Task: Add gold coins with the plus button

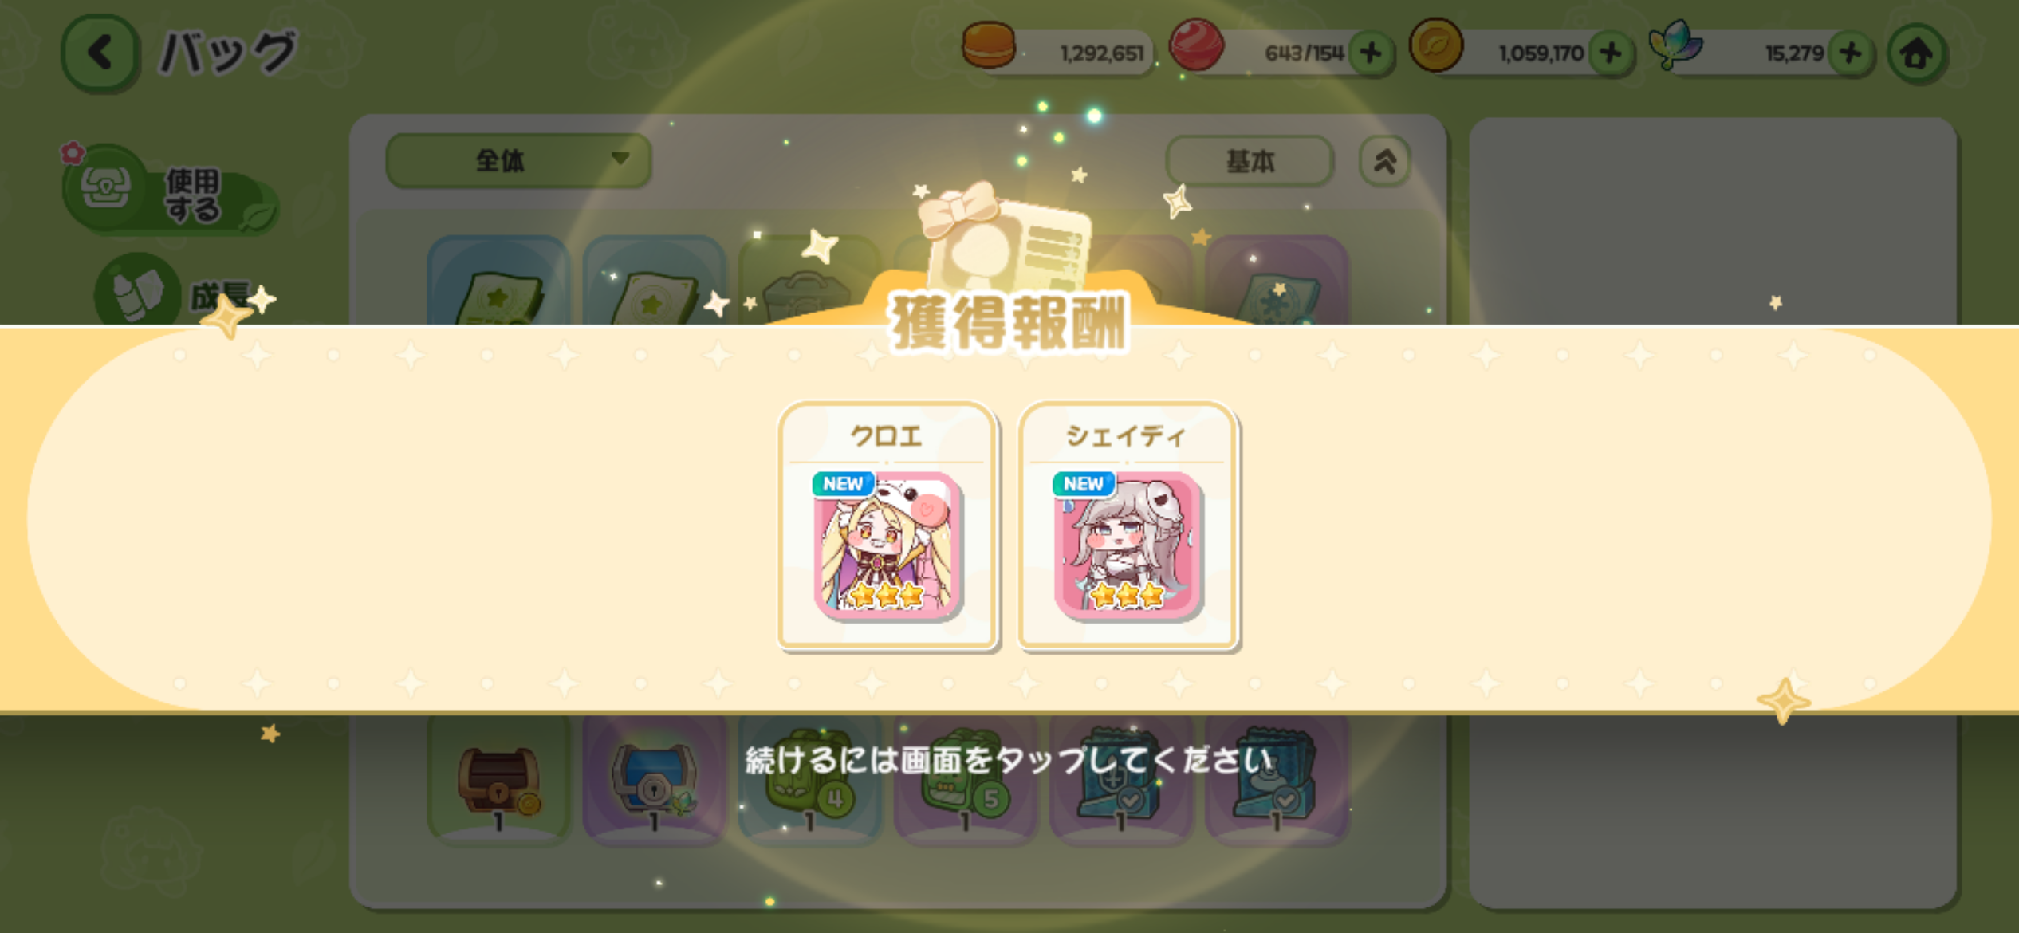Action: click(x=1611, y=53)
